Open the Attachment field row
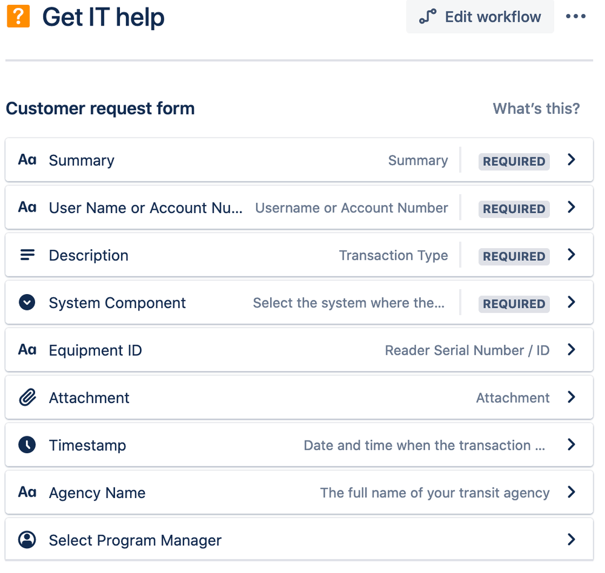605x573 pixels. pos(299,397)
